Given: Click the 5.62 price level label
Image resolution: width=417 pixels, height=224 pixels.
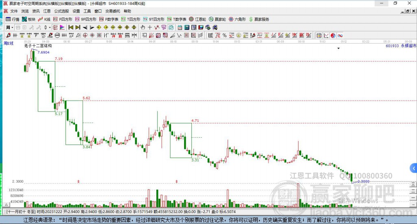Looking at the screenshot, I should click(x=86, y=98).
